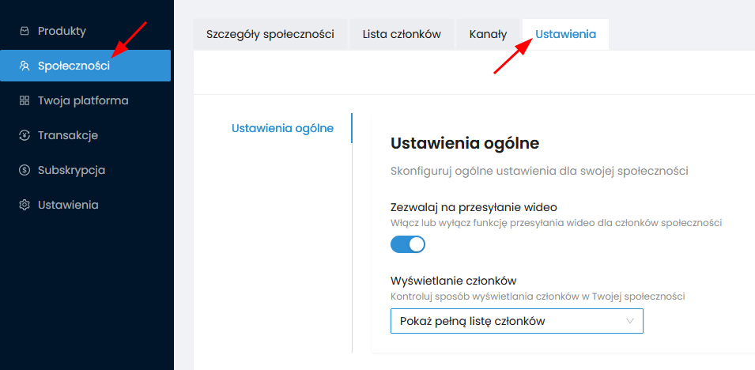This screenshot has width=755, height=370.
Task: Navigate to Twoja platforma menu label
Action: click(83, 100)
